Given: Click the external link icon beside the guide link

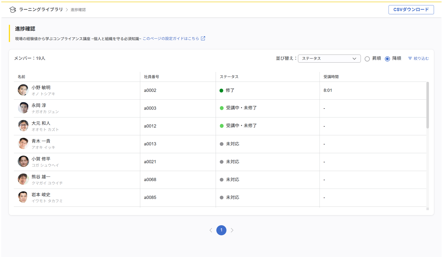Looking at the screenshot, I should (x=203, y=38).
